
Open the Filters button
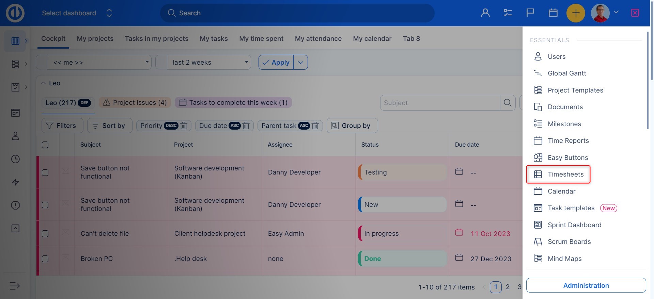[62, 126]
